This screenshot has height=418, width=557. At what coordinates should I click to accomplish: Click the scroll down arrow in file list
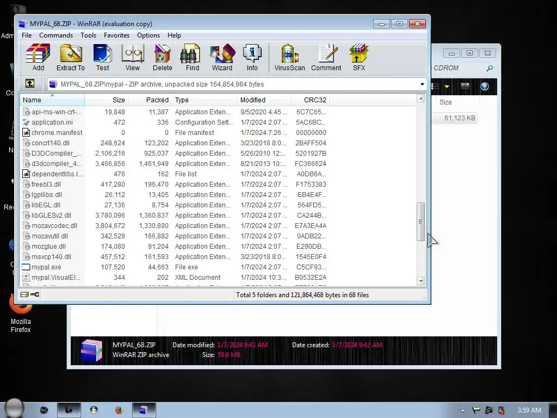421,281
